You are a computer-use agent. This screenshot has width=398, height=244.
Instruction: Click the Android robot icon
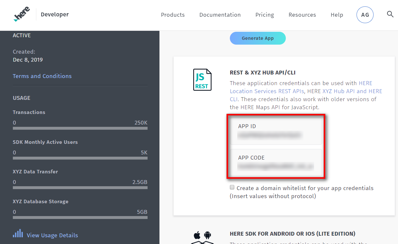207,235
